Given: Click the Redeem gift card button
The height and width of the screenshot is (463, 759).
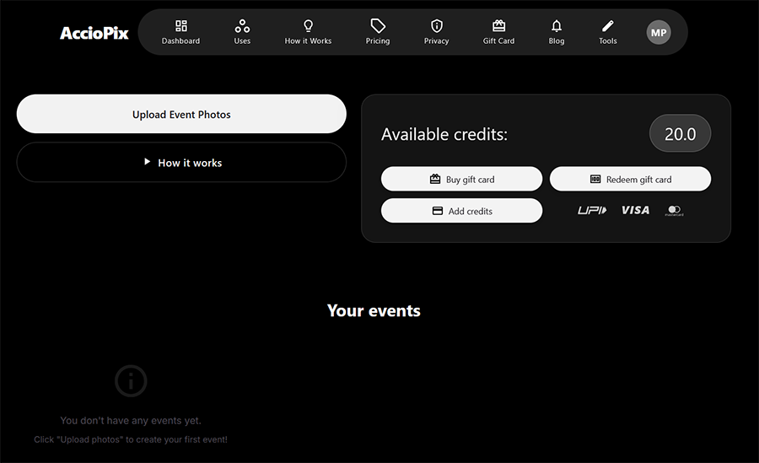Looking at the screenshot, I should pos(630,179).
